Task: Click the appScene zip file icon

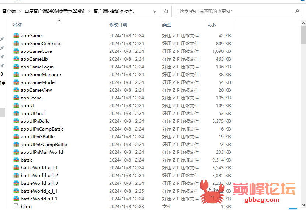Action: [x=16, y=98]
